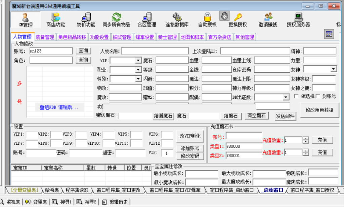
Task: Click the 搜寻1 icon at bottom
Action: [x=55, y=202]
